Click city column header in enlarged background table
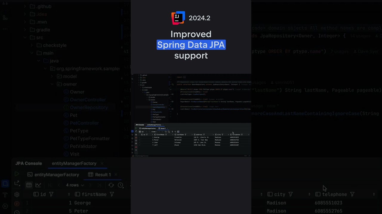382x214 pixels. (x=280, y=194)
